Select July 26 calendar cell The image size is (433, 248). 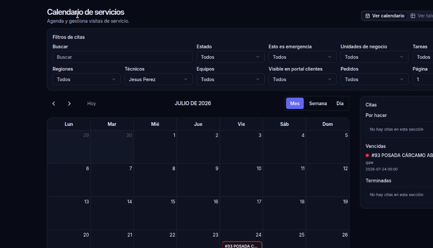click(x=328, y=239)
